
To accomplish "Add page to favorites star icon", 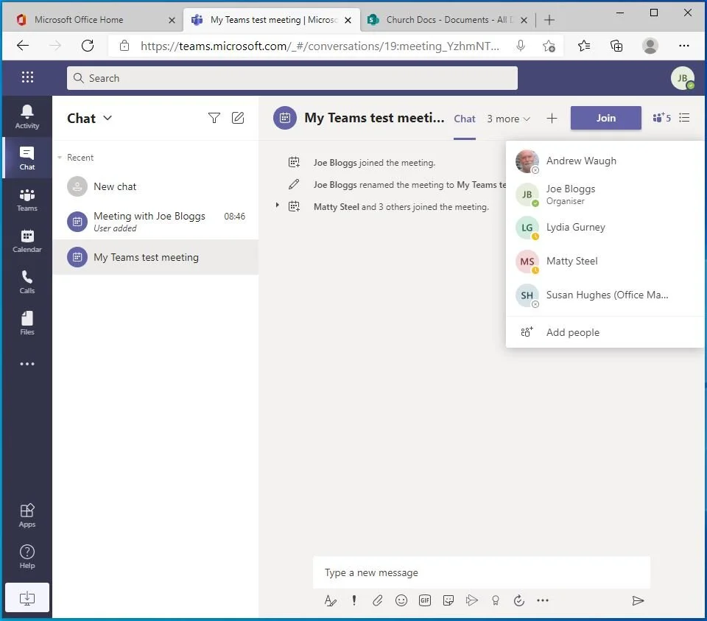I will 549,46.
